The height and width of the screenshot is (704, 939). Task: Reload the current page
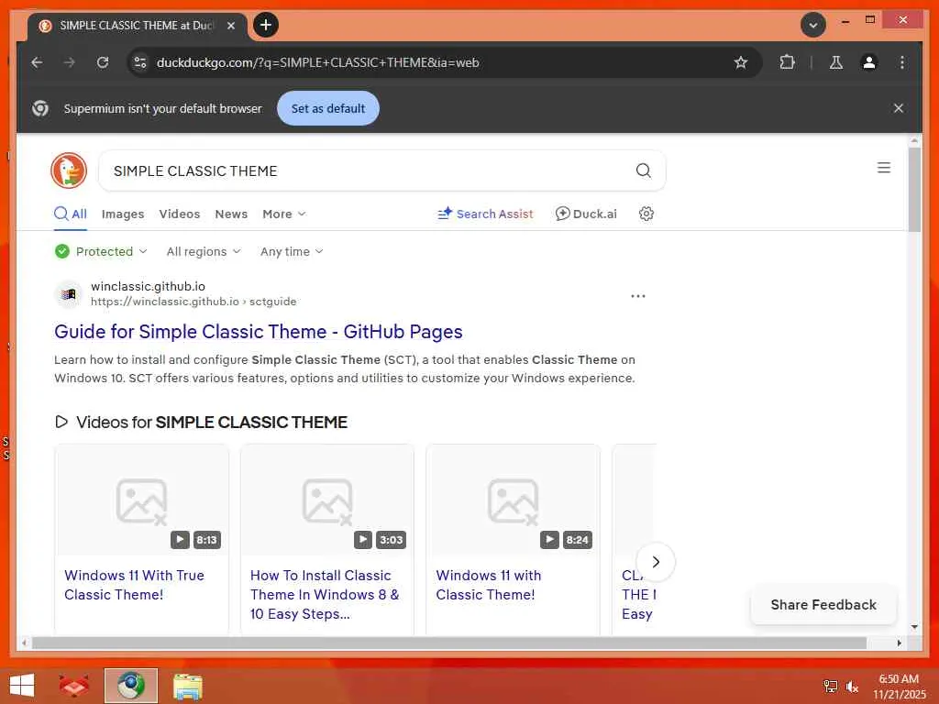(103, 62)
